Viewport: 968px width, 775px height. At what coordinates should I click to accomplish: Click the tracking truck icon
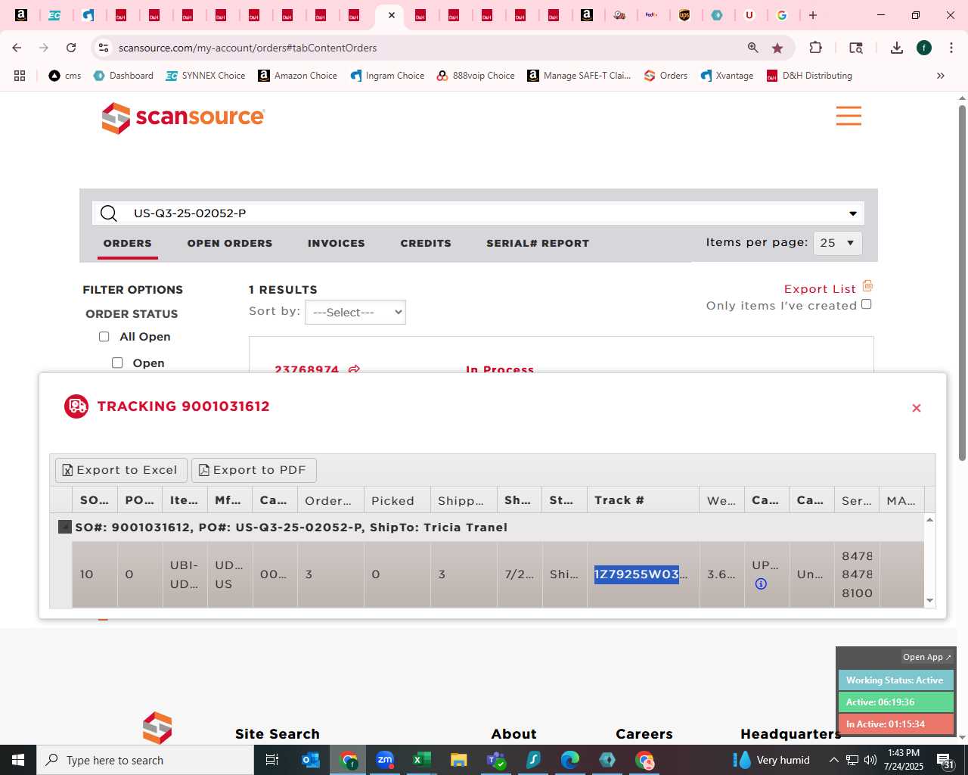[76, 406]
